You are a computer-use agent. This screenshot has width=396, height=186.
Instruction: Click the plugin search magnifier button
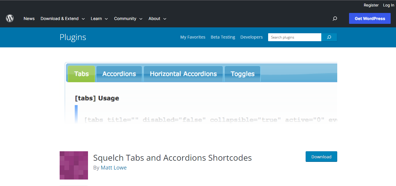(329, 37)
